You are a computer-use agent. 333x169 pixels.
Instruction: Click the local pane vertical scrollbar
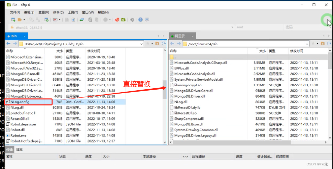click(165, 90)
